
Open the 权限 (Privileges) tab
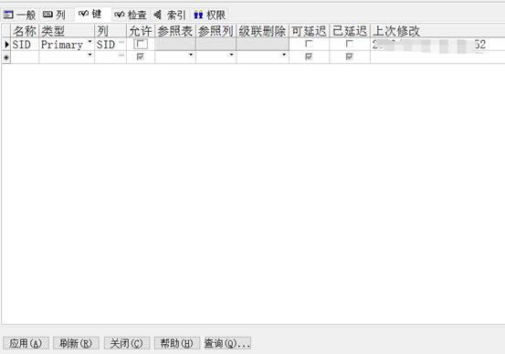tap(210, 15)
